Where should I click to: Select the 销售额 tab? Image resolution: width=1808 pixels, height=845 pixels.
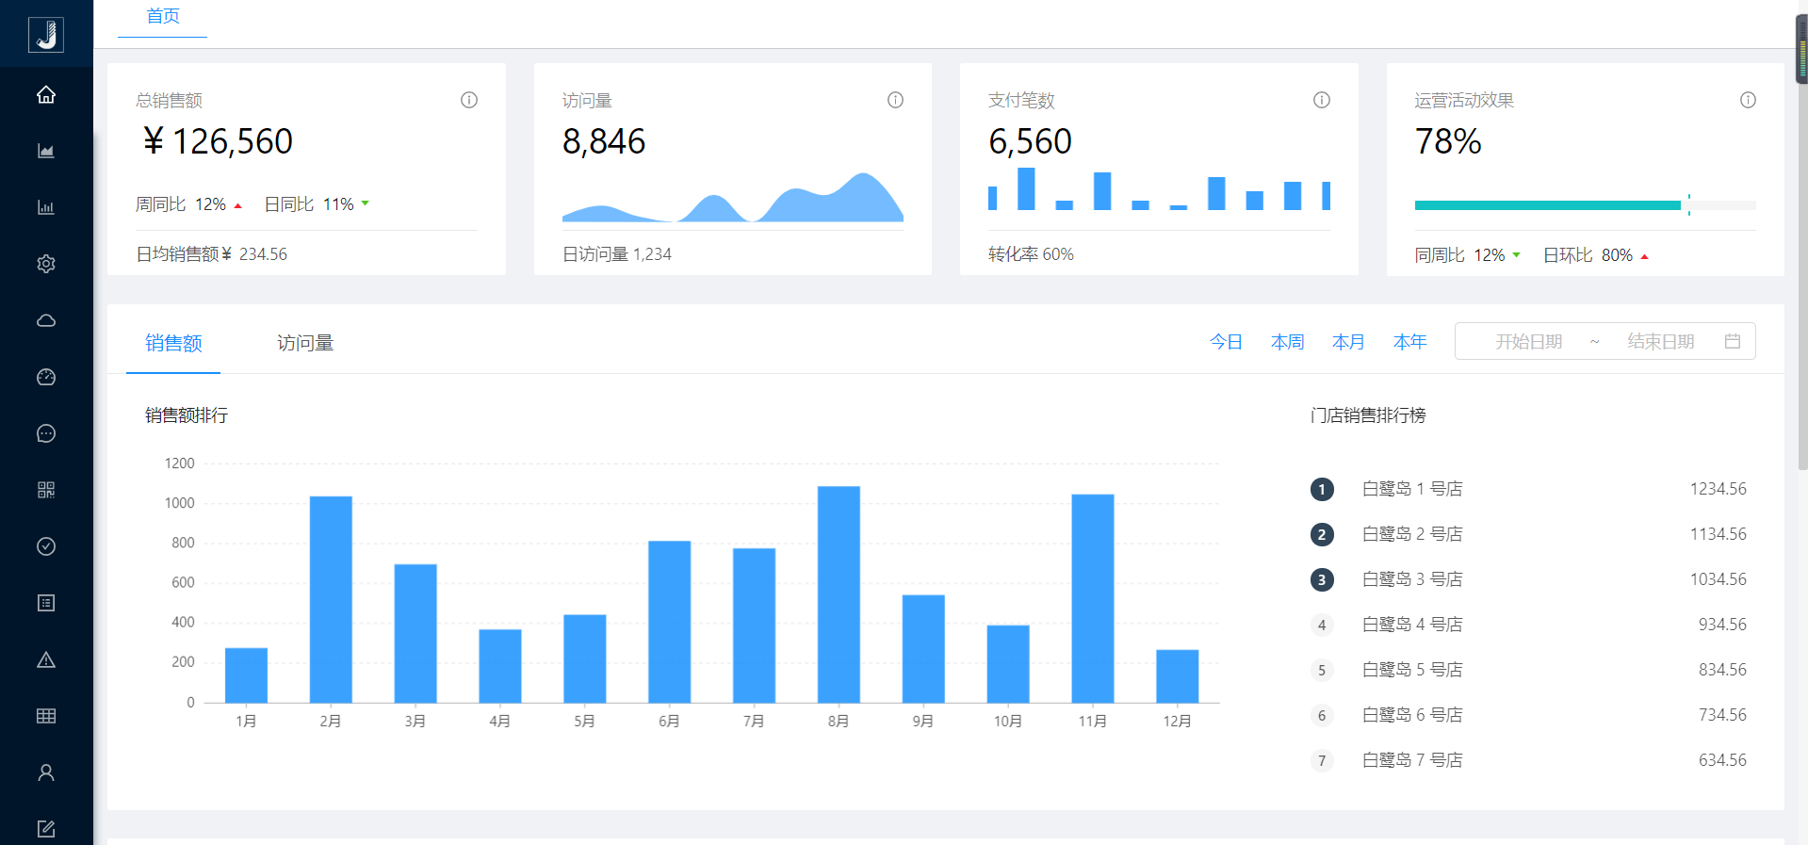pyautogui.click(x=173, y=343)
